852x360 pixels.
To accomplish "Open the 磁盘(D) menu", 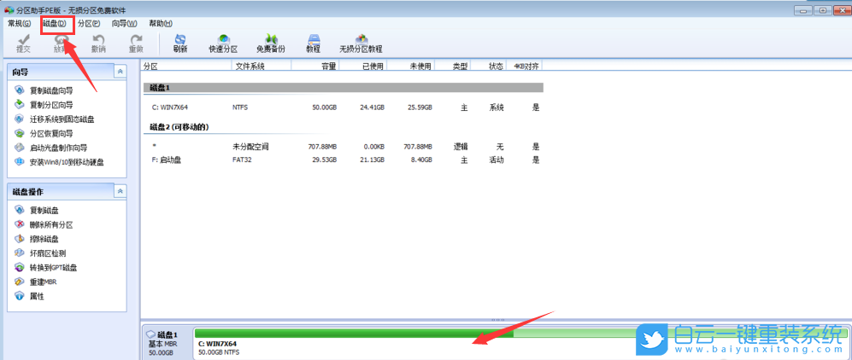I will pyautogui.click(x=54, y=23).
